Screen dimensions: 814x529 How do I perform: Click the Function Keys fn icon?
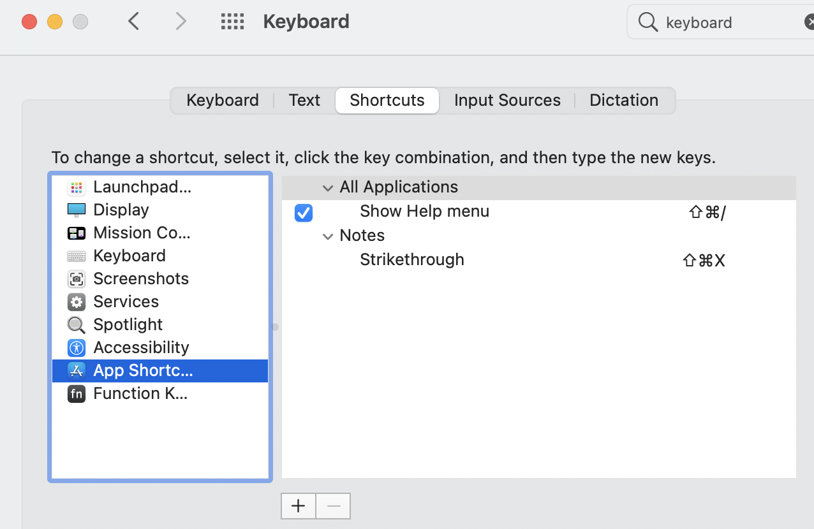point(77,393)
